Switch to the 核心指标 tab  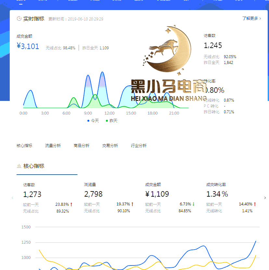click(24, 146)
